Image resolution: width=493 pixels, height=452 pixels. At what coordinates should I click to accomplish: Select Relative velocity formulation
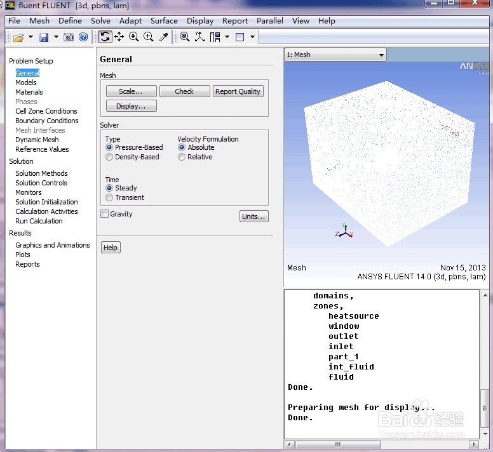(182, 157)
